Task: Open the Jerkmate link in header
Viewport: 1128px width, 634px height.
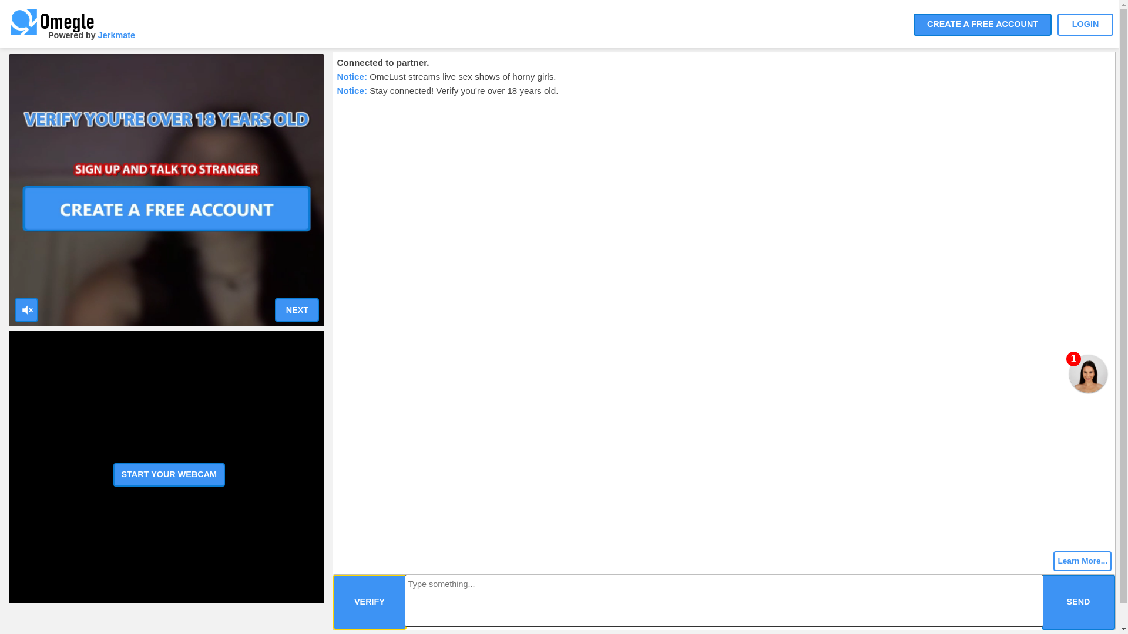Action: [116, 35]
